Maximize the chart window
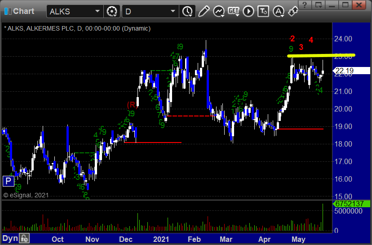 pyautogui.click(x=345, y=5)
